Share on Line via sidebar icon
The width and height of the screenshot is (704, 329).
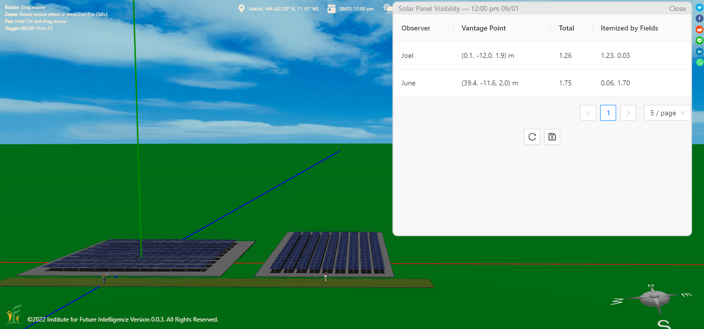700,40
